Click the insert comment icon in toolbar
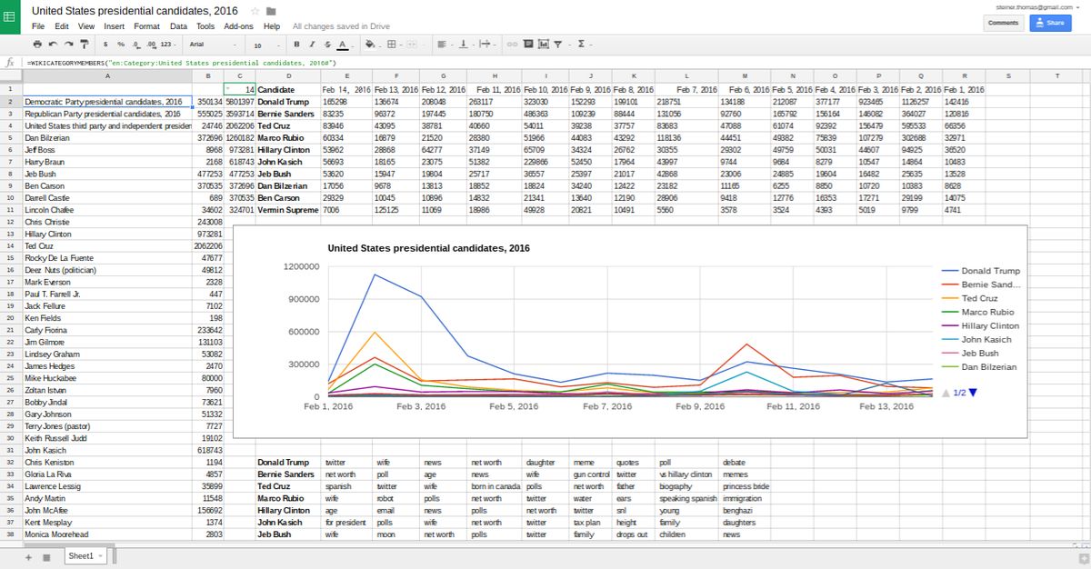Image resolution: width=1091 pixels, height=569 pixels. pos(528,45)
